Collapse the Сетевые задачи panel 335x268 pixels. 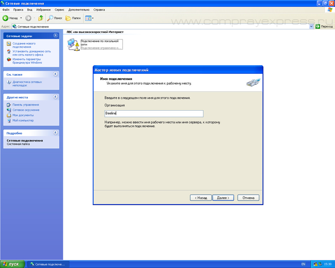pyautogui.click(x=56, y=35)
